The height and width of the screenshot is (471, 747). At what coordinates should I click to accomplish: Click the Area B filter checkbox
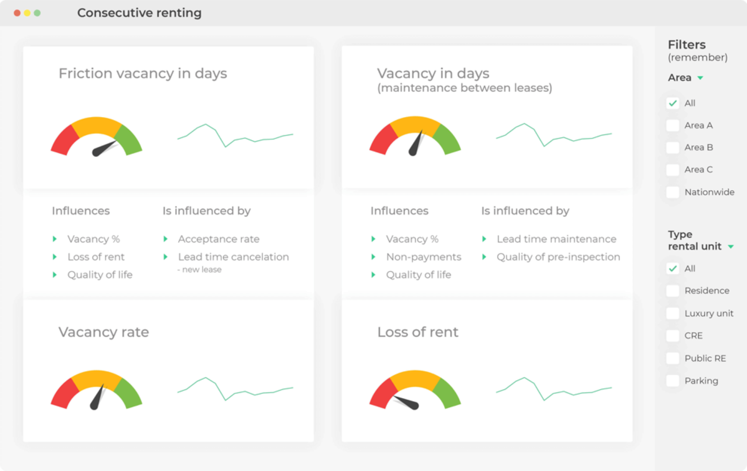coord(672,148)
